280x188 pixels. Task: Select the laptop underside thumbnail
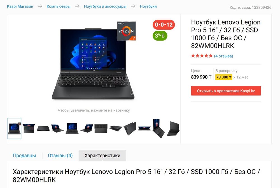click(101, 128)
